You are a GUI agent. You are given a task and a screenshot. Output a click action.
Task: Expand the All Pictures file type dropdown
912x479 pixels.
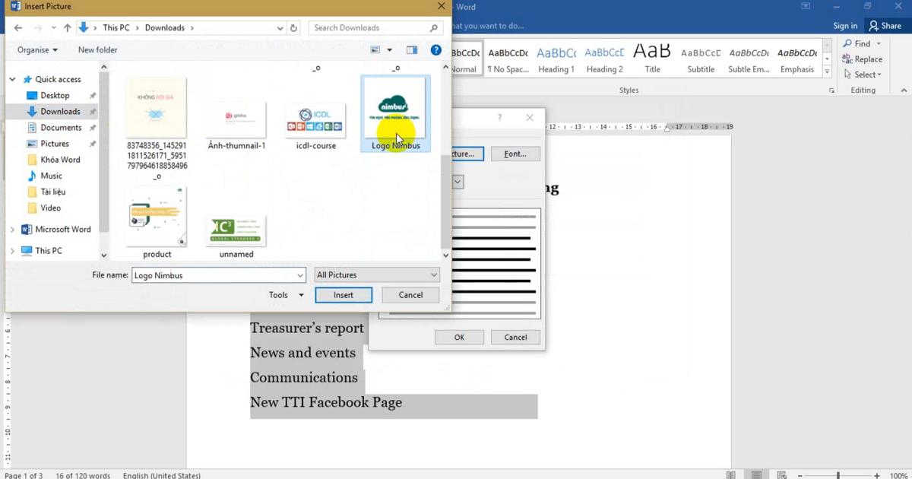click(377, 275)
